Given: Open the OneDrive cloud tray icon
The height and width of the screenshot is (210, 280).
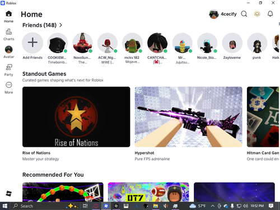Looking at the screenshot, I should 226,206.
